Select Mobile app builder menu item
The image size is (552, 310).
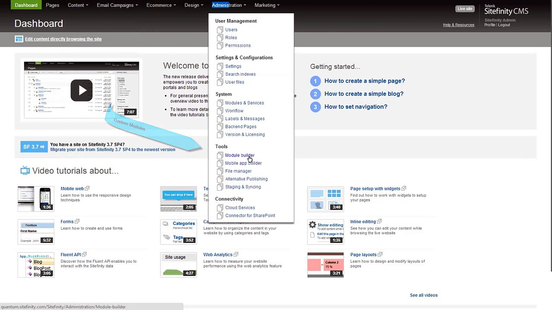pyautogui.click(x=243, y=163)
